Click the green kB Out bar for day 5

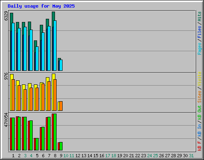point(37,144)
